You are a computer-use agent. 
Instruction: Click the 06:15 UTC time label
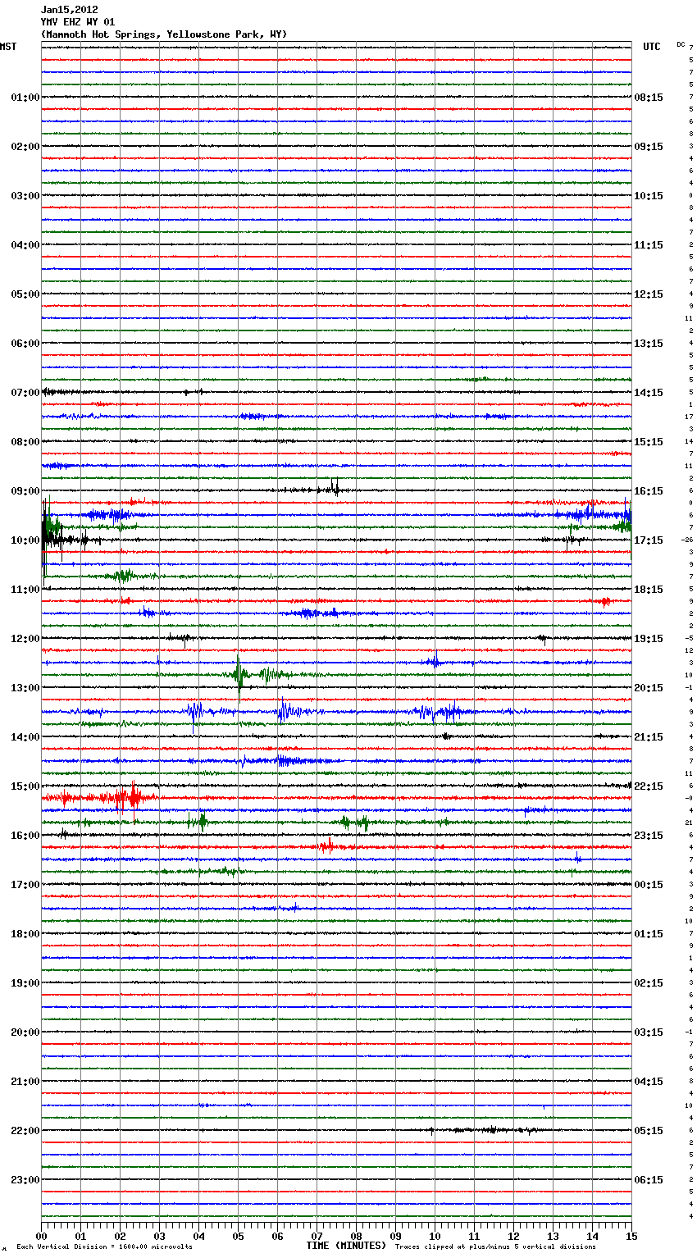(649, 1180)
